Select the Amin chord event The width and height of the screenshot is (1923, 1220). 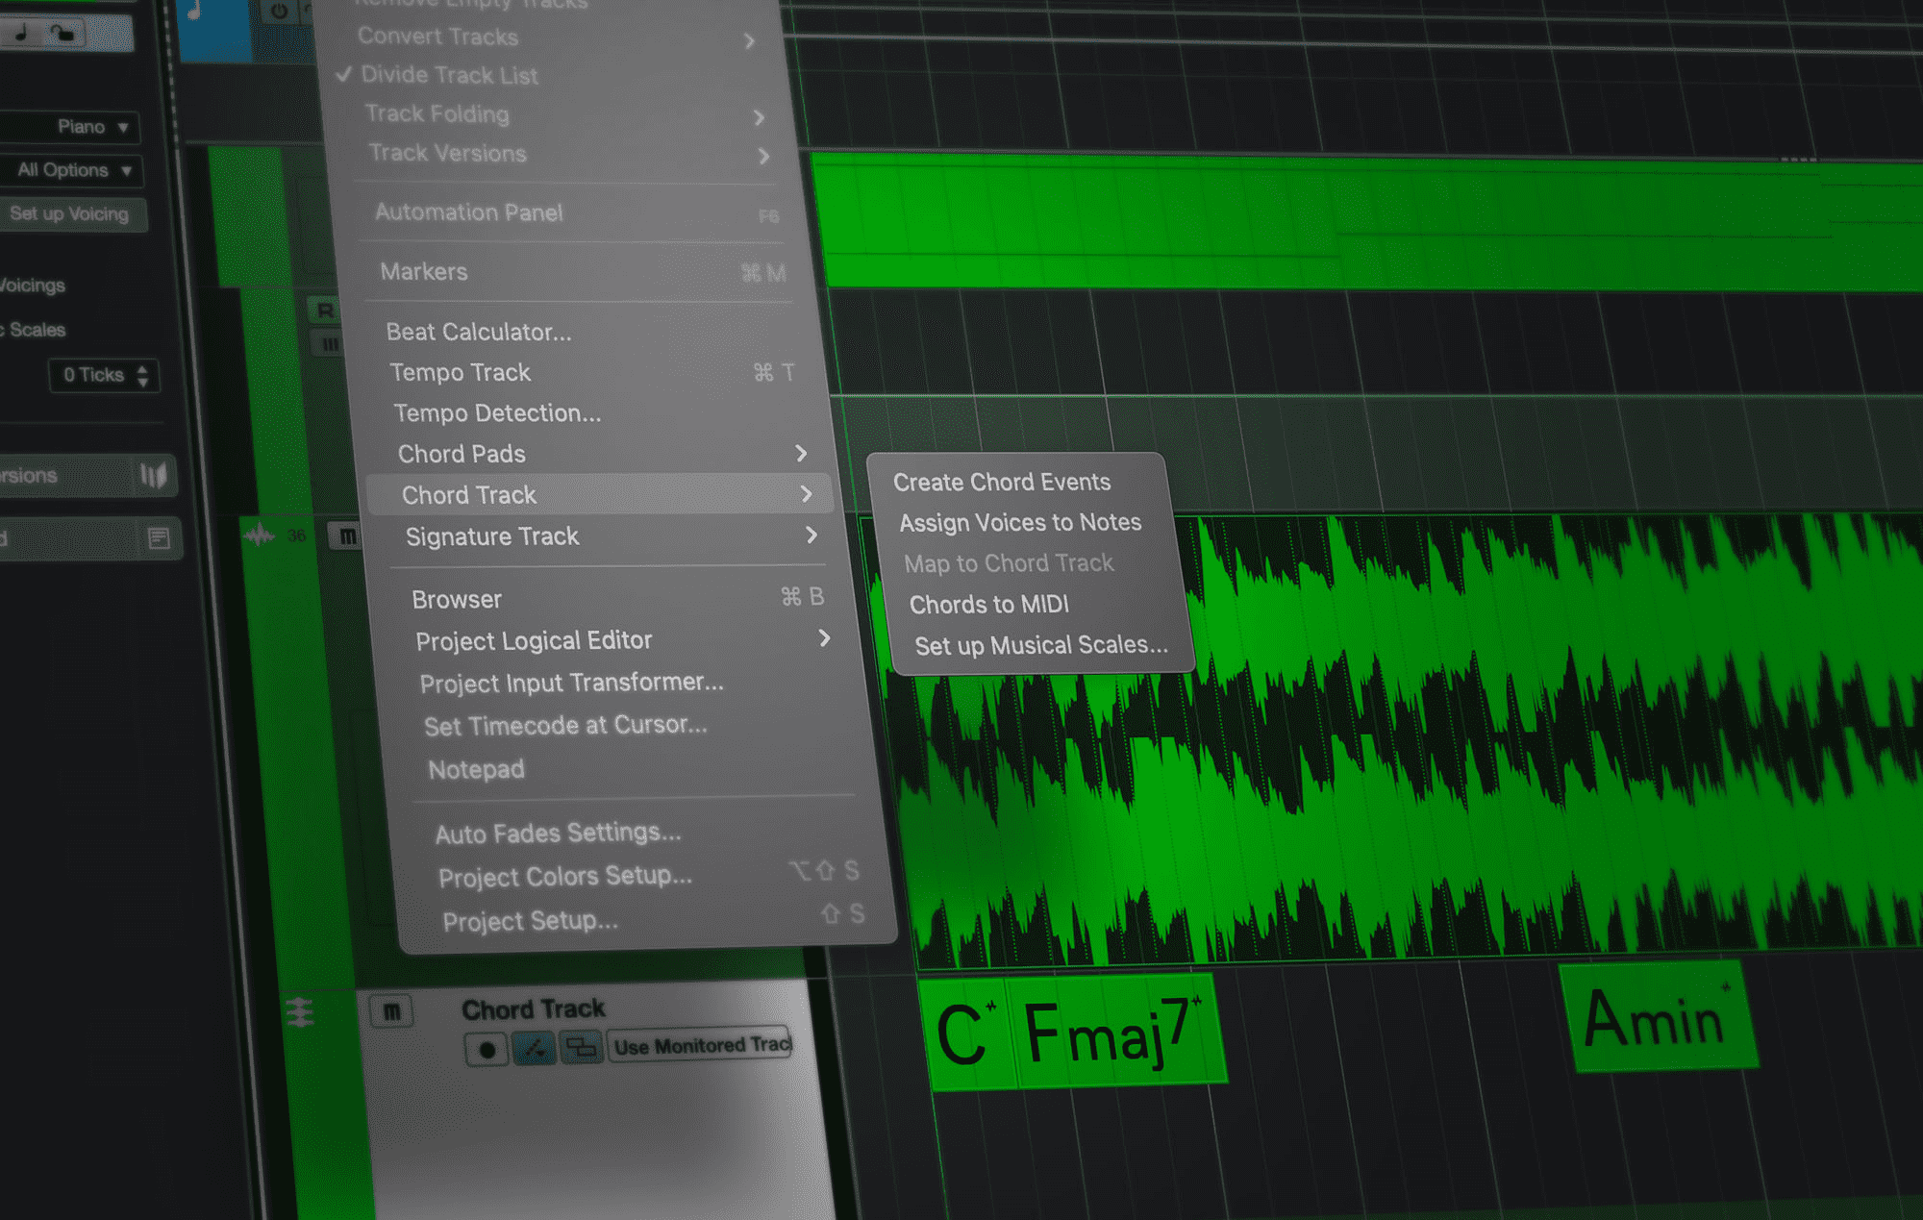click(1657, 1017)
